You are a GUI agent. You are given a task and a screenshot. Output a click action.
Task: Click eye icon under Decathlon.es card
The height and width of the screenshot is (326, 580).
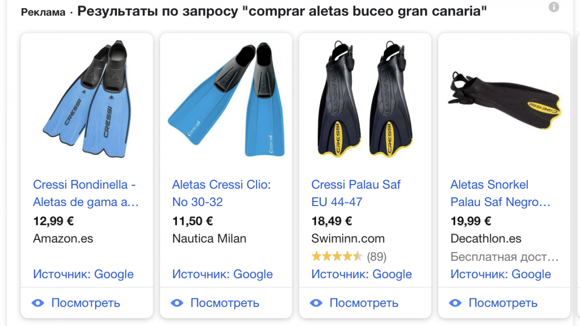(x=455, y=303)
